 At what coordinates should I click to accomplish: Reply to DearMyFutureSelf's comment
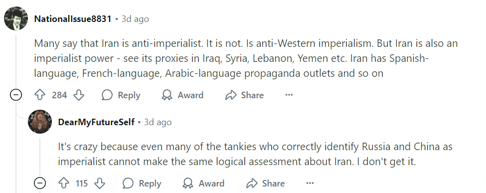point(142,184)
